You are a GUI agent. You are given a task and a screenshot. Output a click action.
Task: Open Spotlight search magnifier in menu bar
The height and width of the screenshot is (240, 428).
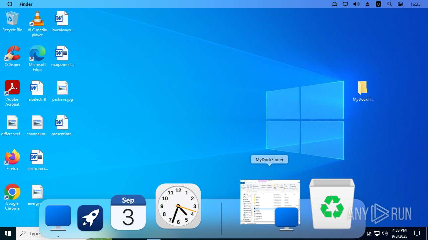pyautogui.click(x=390, y=4)
